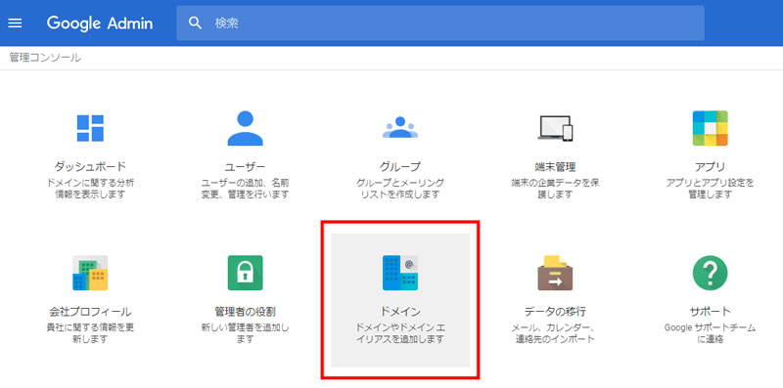Click the メール、カレンダー、連絡先のインポート description
Image resolution: width=783 pixels, height=388 pixels.
(x=555, y=333)
